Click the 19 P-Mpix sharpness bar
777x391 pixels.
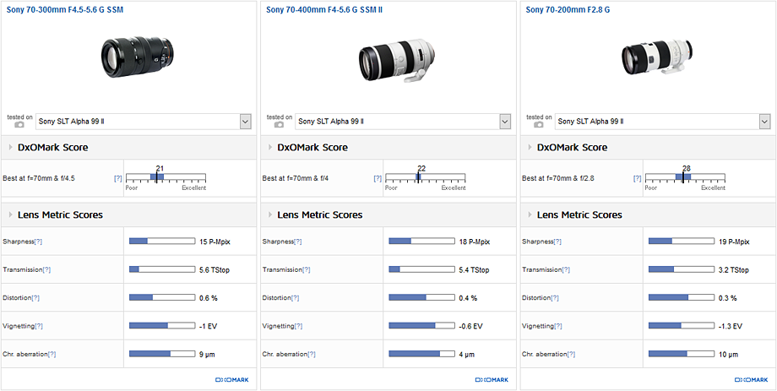[682, 242]
